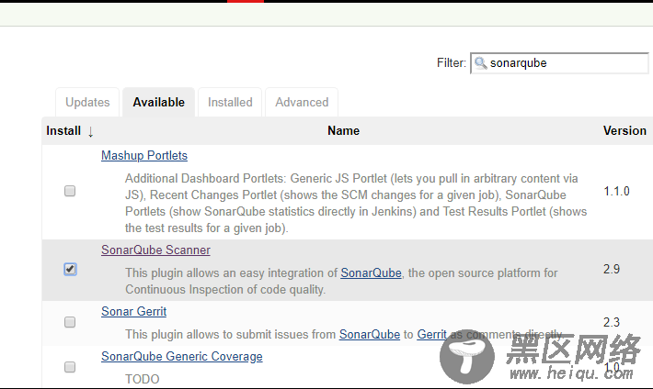Select the Available tab
The image size is (653, 389).
pos(159,102)
